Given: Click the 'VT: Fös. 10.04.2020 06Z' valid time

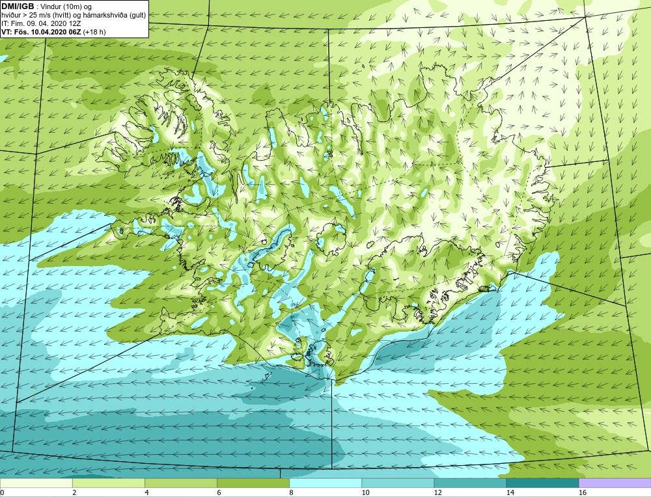Looking at the screenshot, I should tap(42, 32).
